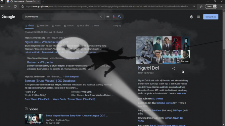Reload the page with refresh icon
This screenshot has width=225, height=126.
(x=15, y=7)
